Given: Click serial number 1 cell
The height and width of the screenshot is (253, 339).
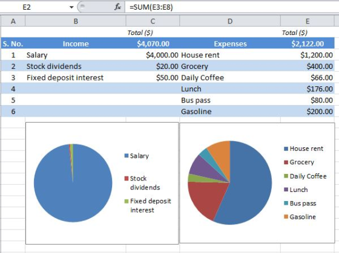Looking at the screenshot, I should (13, 55).
